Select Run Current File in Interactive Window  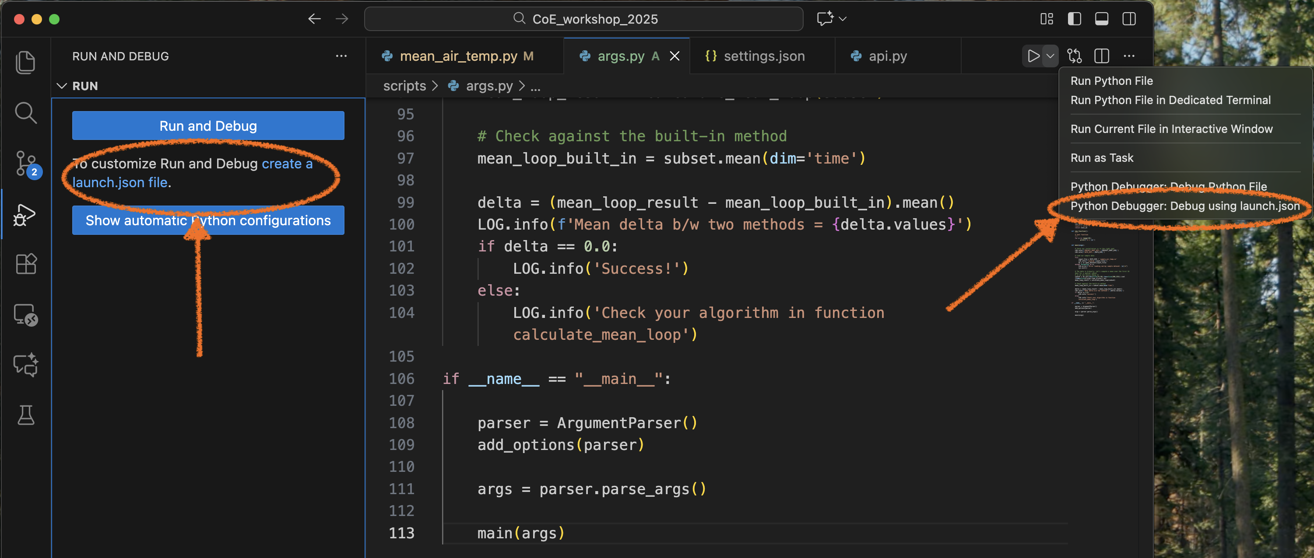pos(1171,129)
